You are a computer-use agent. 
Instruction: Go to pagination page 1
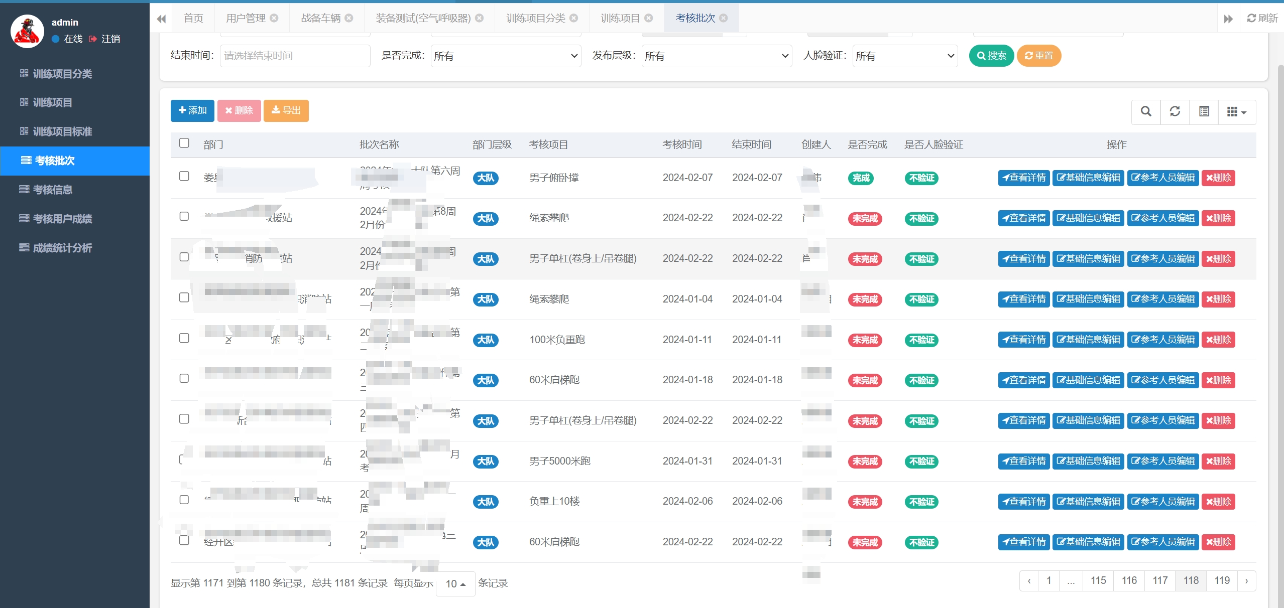tap(1049, 581)
